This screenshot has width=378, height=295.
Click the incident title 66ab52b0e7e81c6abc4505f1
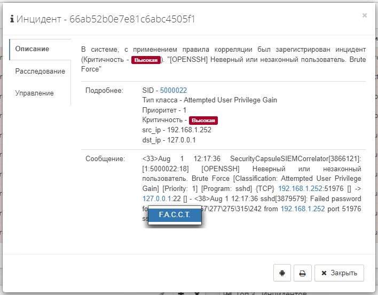pos(132,19)
